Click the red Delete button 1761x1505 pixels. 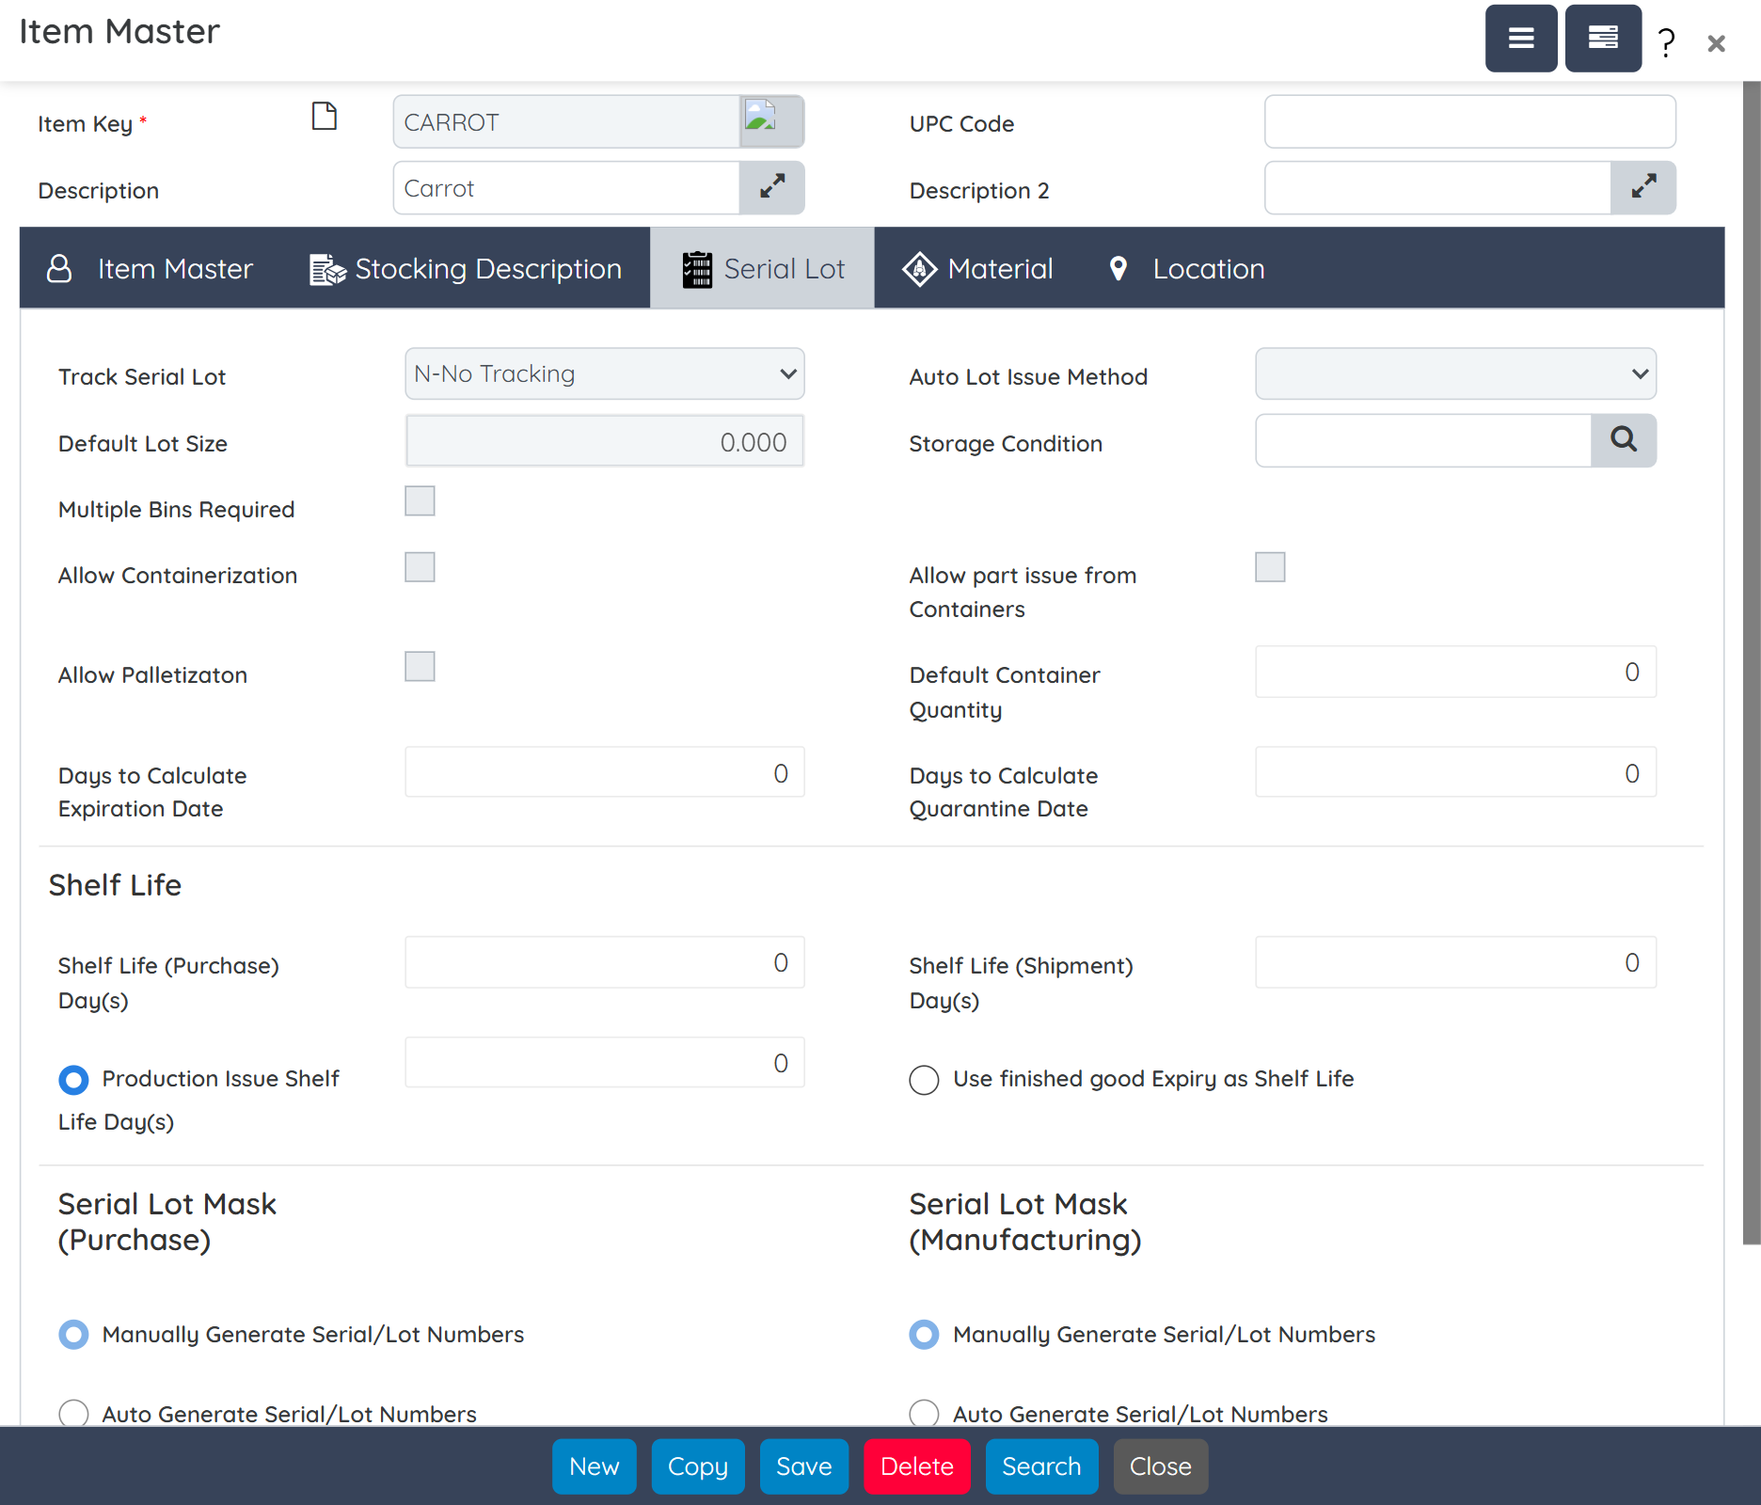click(916, 1466)
